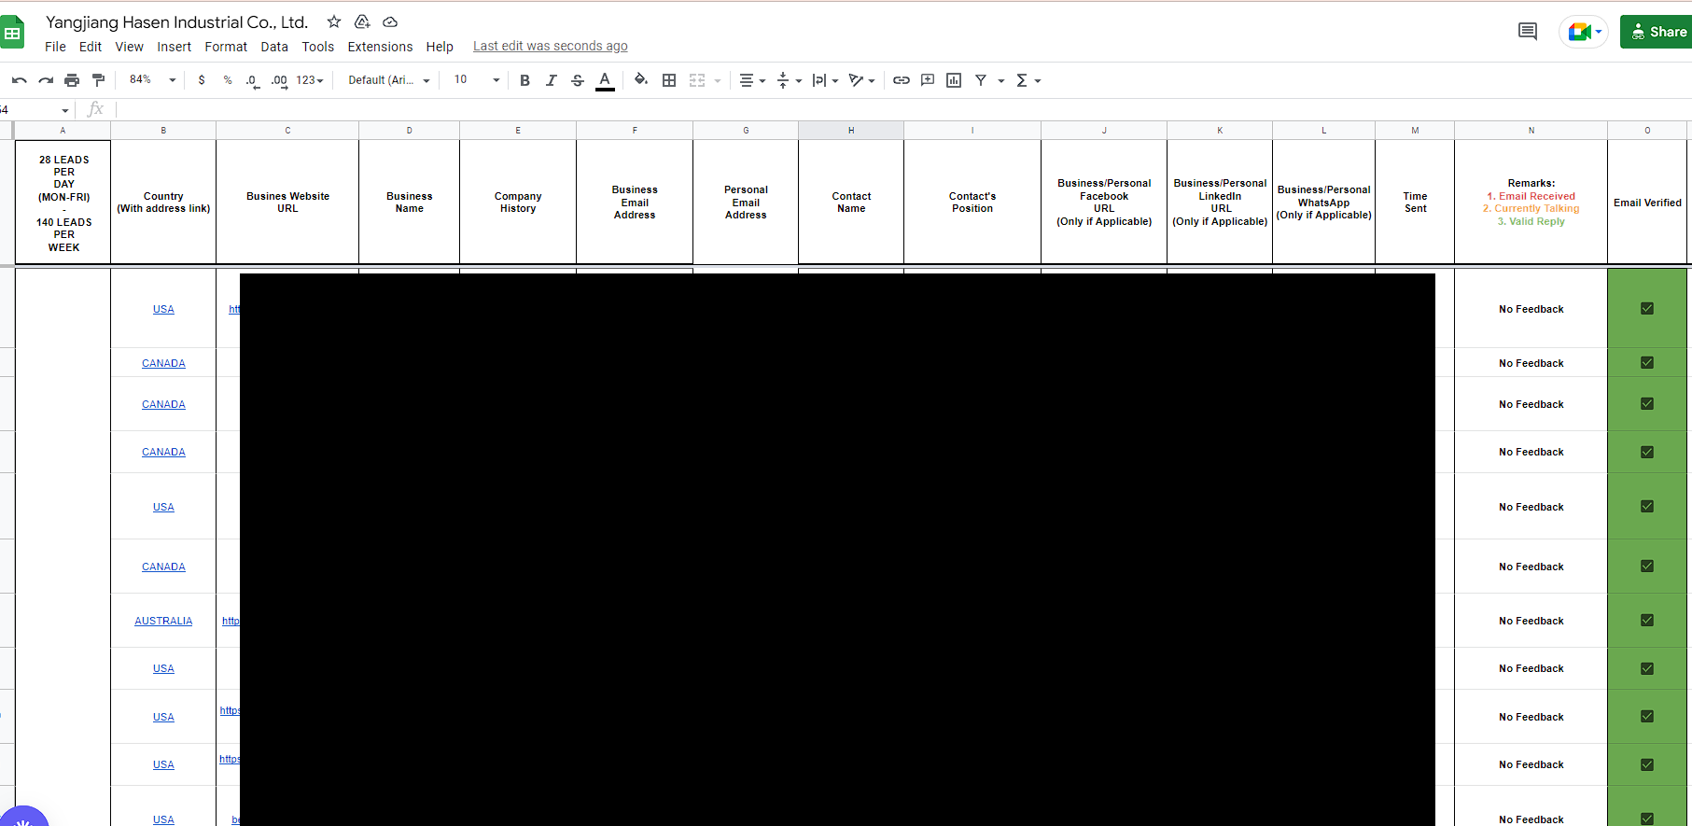Select the '28 LEADS PER DAY' cell
The image size is (1692, 826).
tap(63, 203)
